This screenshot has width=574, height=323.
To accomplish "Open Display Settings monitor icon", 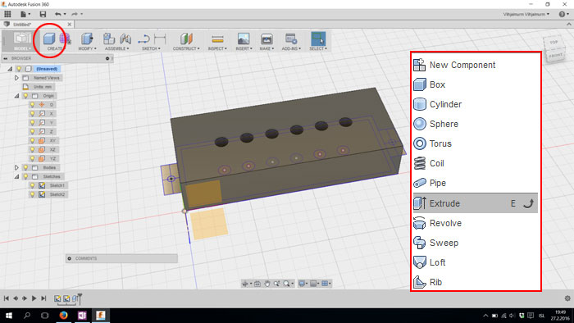I will coord(302,284).
